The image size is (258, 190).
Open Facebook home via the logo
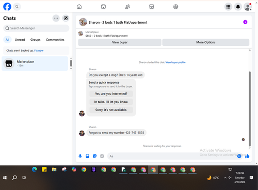coord(7,7)
